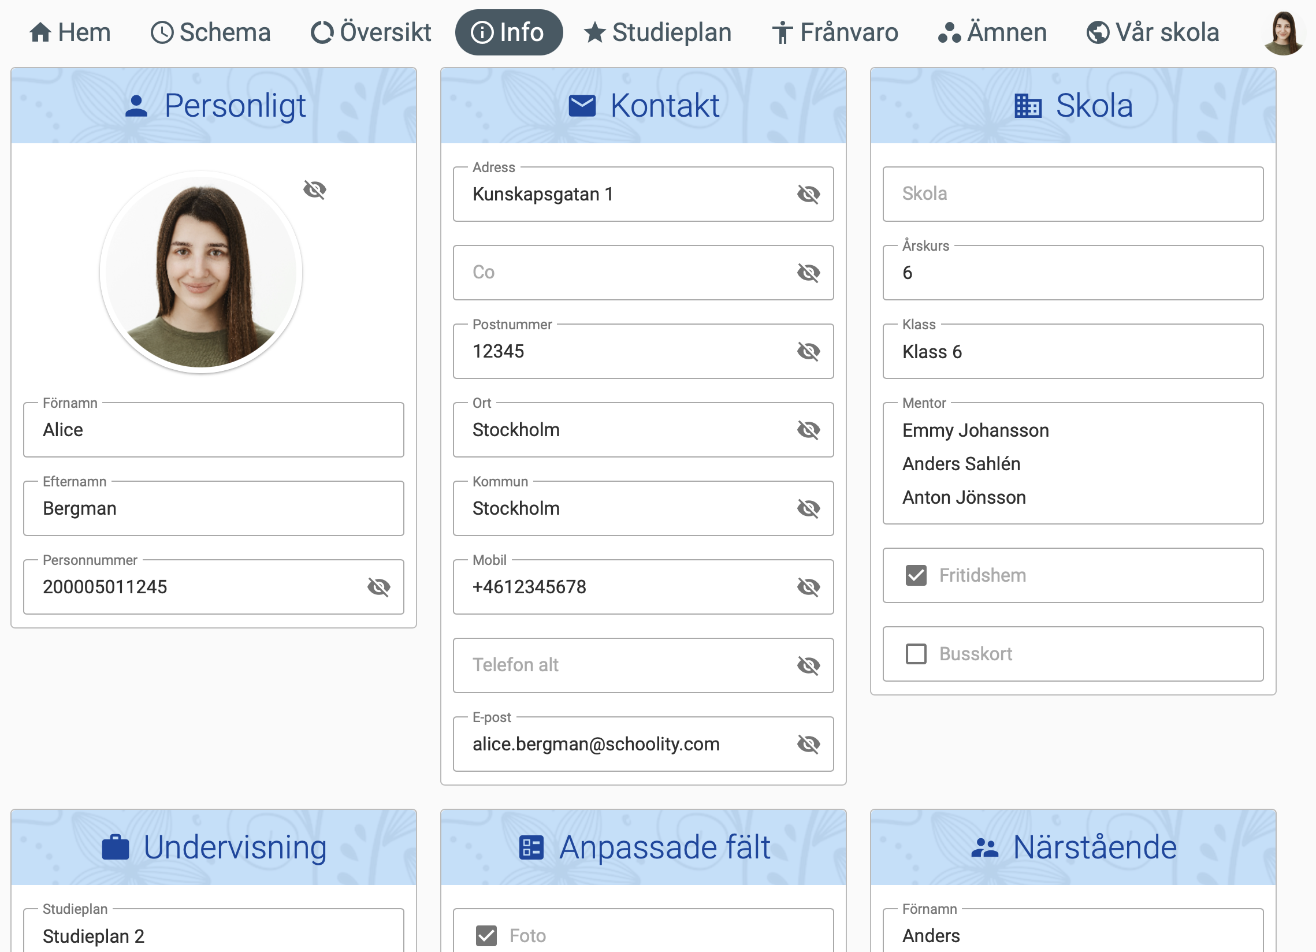This screenshot has height=952, width=1316.
Task: Switch to the Schema tab
Action: click(211, 32)
